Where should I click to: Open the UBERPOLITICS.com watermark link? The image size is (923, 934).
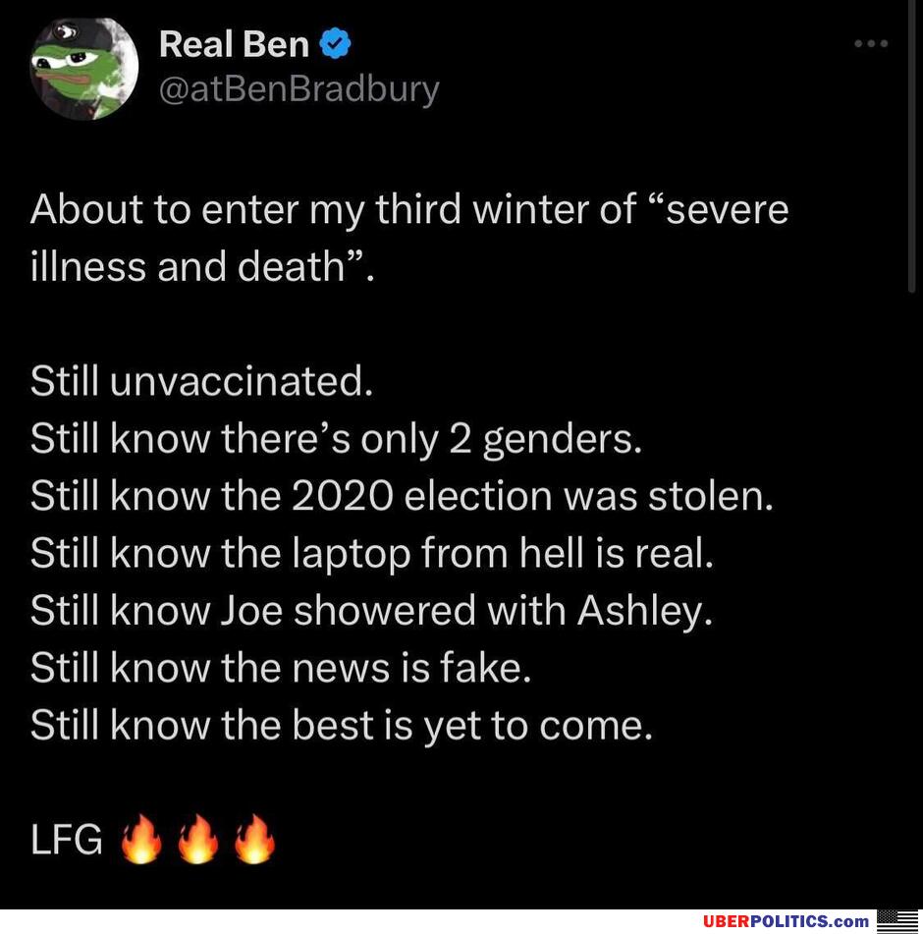[x=786, y=921]
